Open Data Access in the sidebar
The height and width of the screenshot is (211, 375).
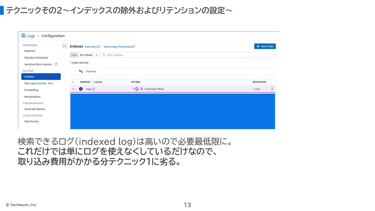click(x=32, y=121)
